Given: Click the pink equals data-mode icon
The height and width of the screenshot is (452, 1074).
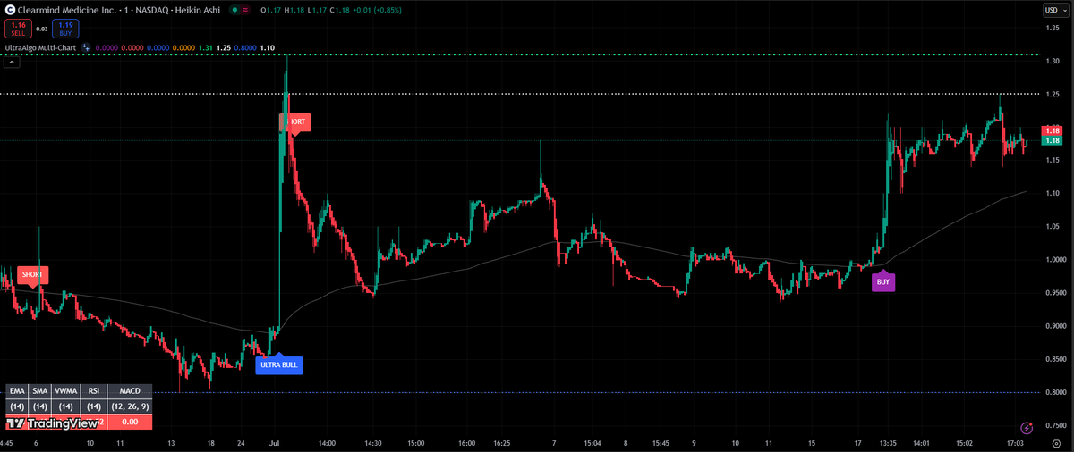Looking at the screenshot, I should coord(245,10).
